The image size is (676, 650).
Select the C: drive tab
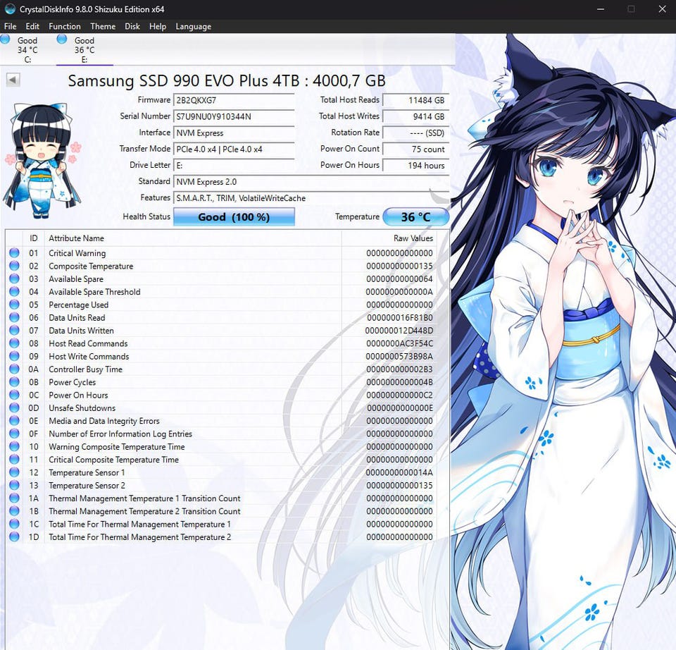click(x=27, y=49)
